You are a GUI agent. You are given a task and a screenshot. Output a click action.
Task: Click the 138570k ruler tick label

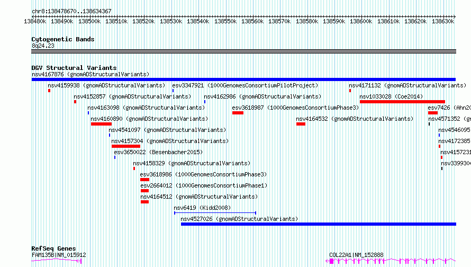[279, 21]
